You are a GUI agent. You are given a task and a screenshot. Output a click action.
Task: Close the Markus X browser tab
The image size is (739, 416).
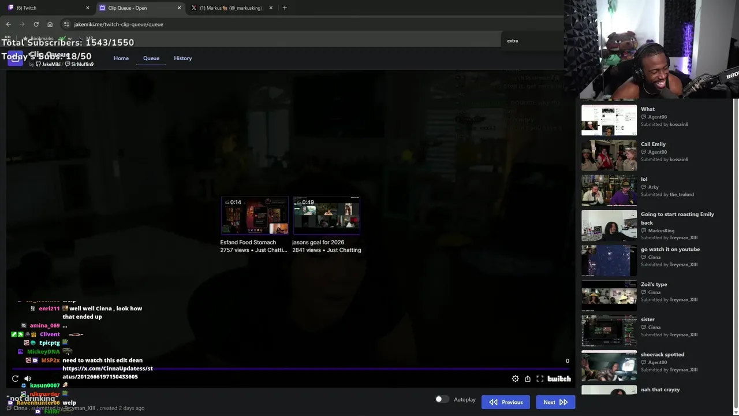coord(271,8)
